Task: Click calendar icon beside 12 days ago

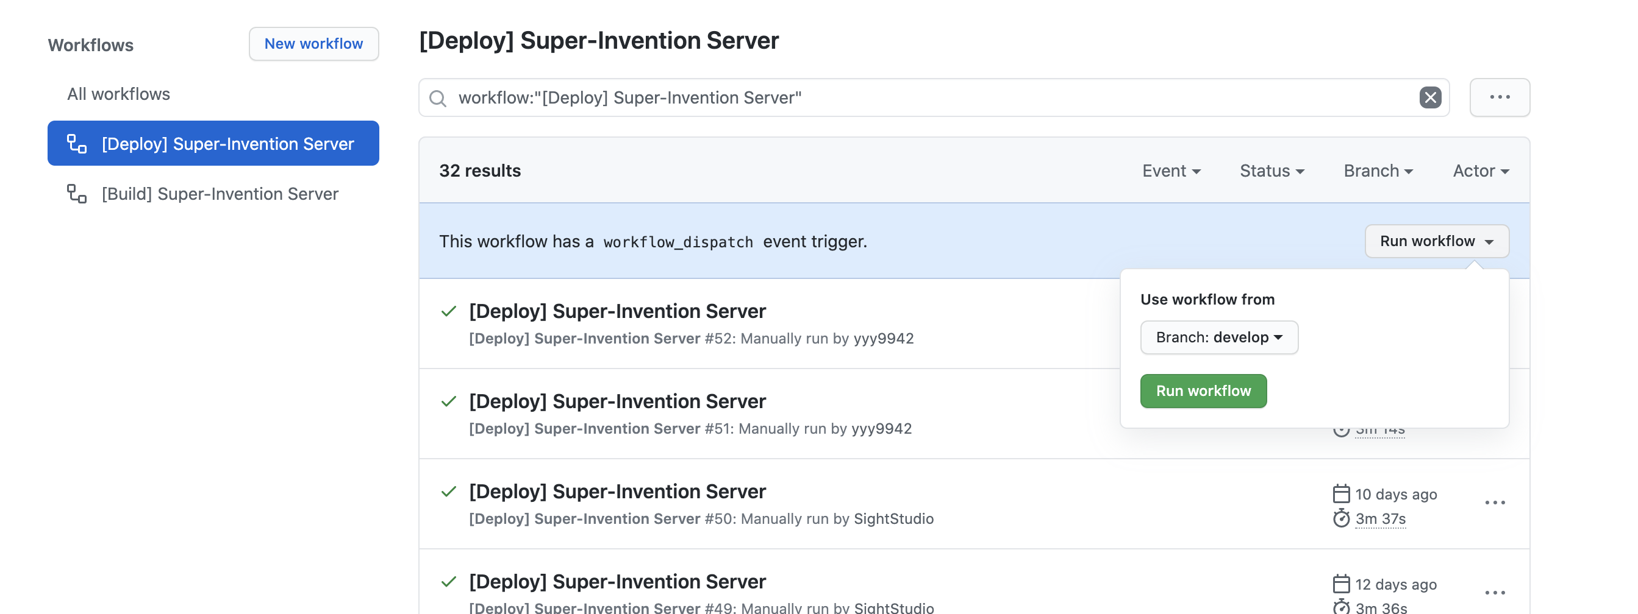Action: point(1341,584)
